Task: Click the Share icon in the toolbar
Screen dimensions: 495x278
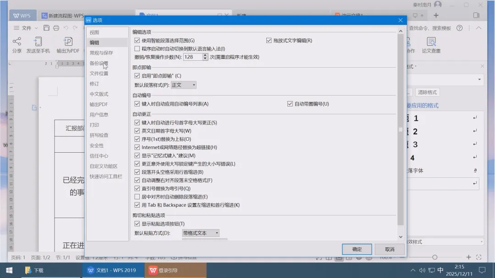Action: tap(17, 41)
